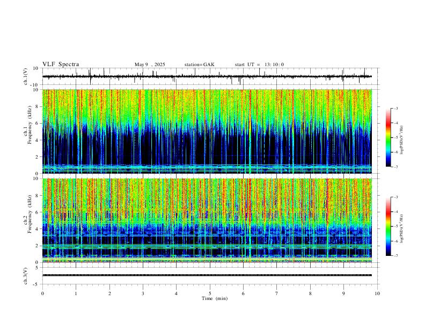Click the "VLF Spectra" plot title
This screenshot has width=425, height=329.
(x=61, y=65)
